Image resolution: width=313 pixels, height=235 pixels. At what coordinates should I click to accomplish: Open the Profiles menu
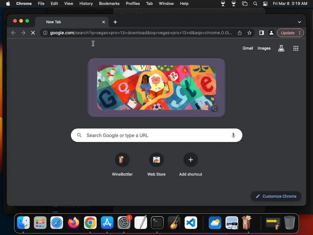coord(133,3)
